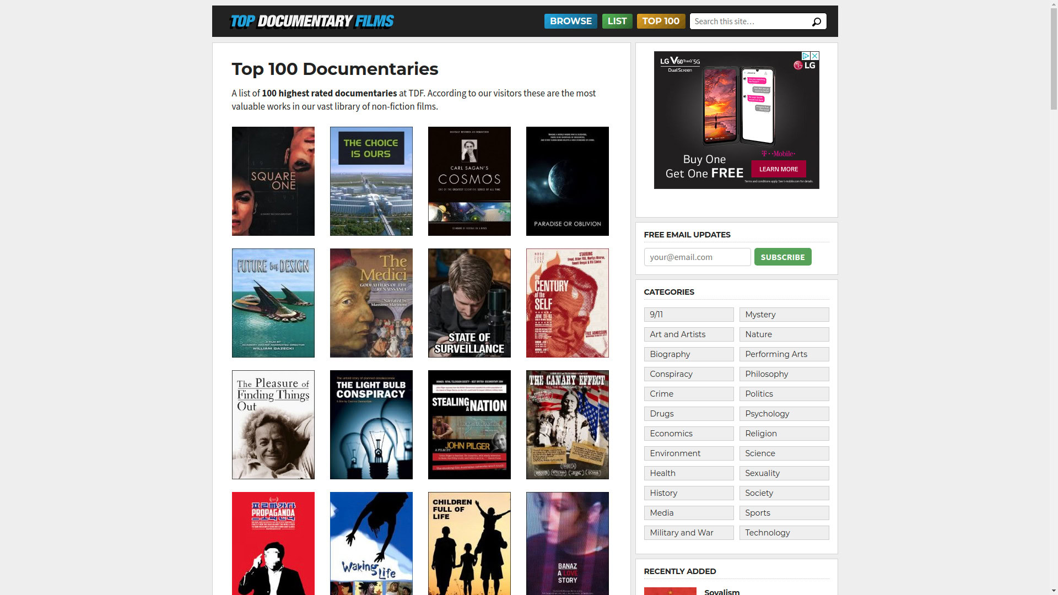The image size is (1058, 595).
Task: Open The Choice Is Ours poster
Action: point(371,181)
